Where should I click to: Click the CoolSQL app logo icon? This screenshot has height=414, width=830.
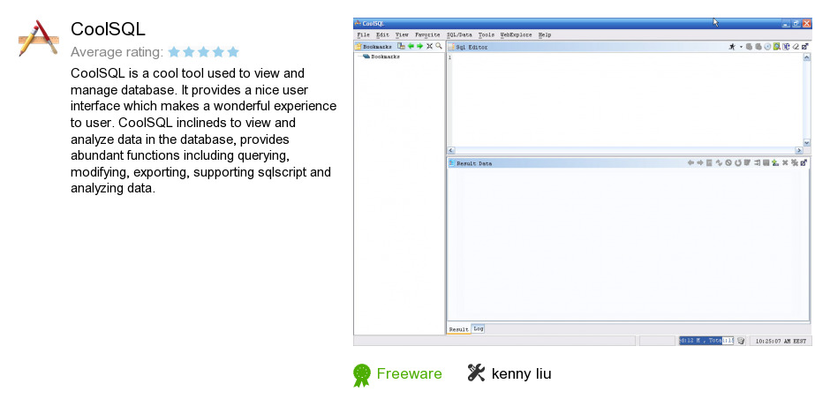(38, 38)
